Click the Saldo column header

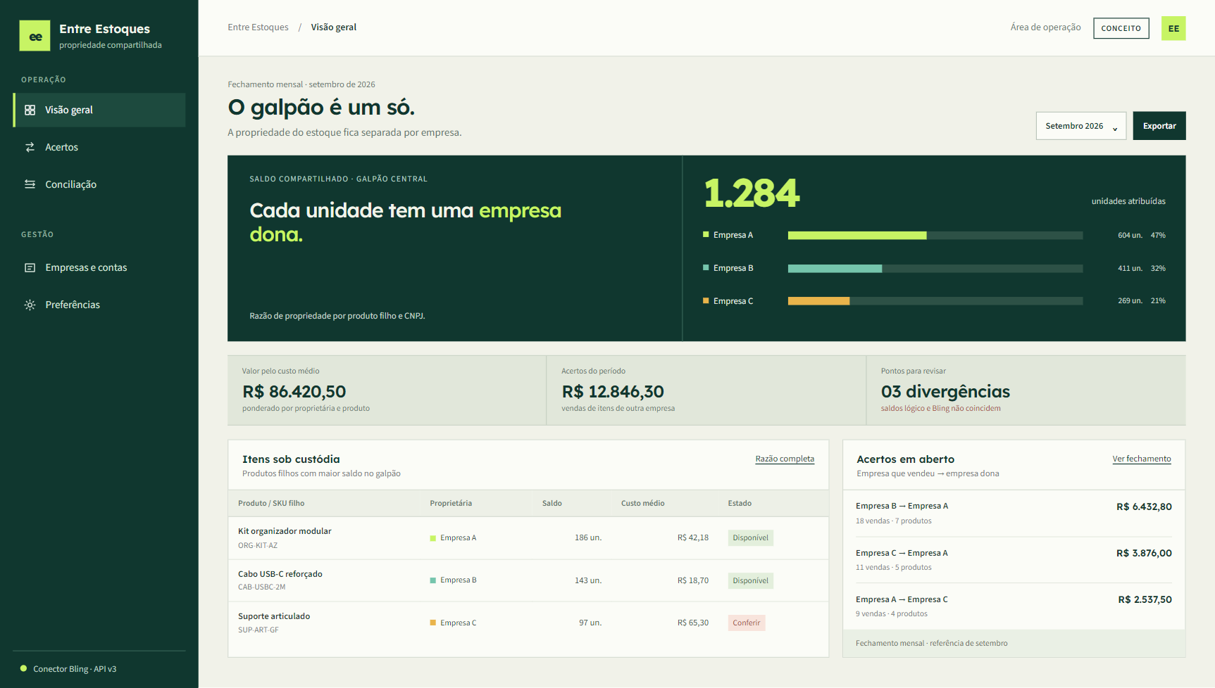click(552, 504)
